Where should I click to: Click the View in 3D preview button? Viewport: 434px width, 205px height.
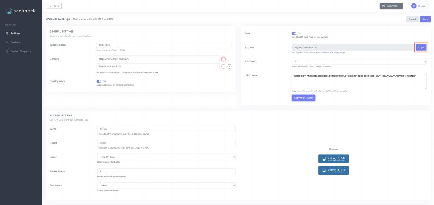334,170
